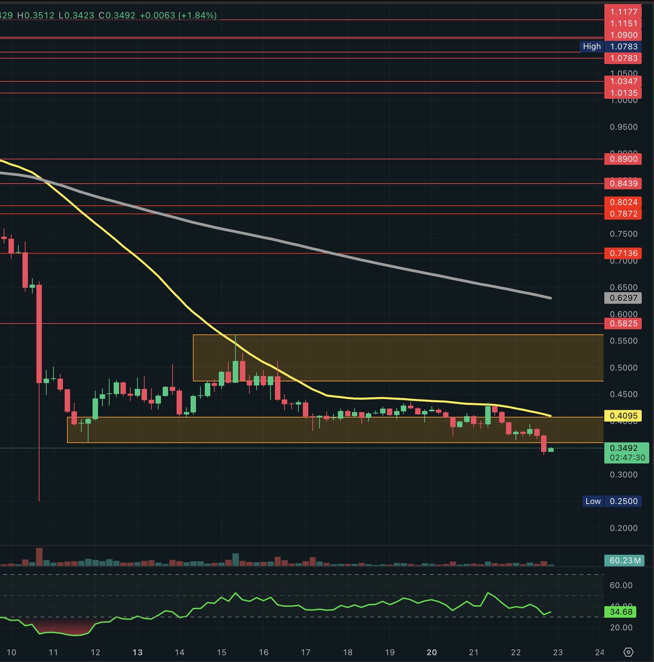Image resolution: width=654 pixels, height=662 pixels.
Task: Click the 0.7872 red price label
Action: tap(623, 213)
